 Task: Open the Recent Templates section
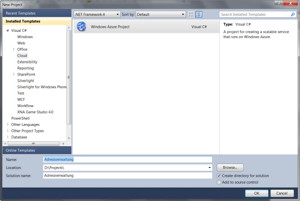pyautogui.click(x=37, y=13)
